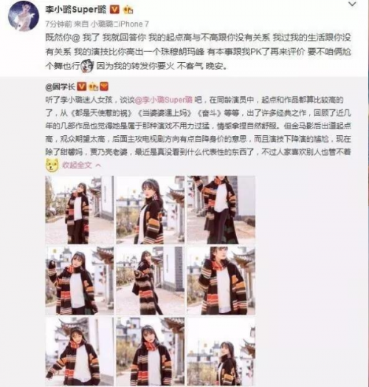Open the first photo in the grid

click(80, 210)
